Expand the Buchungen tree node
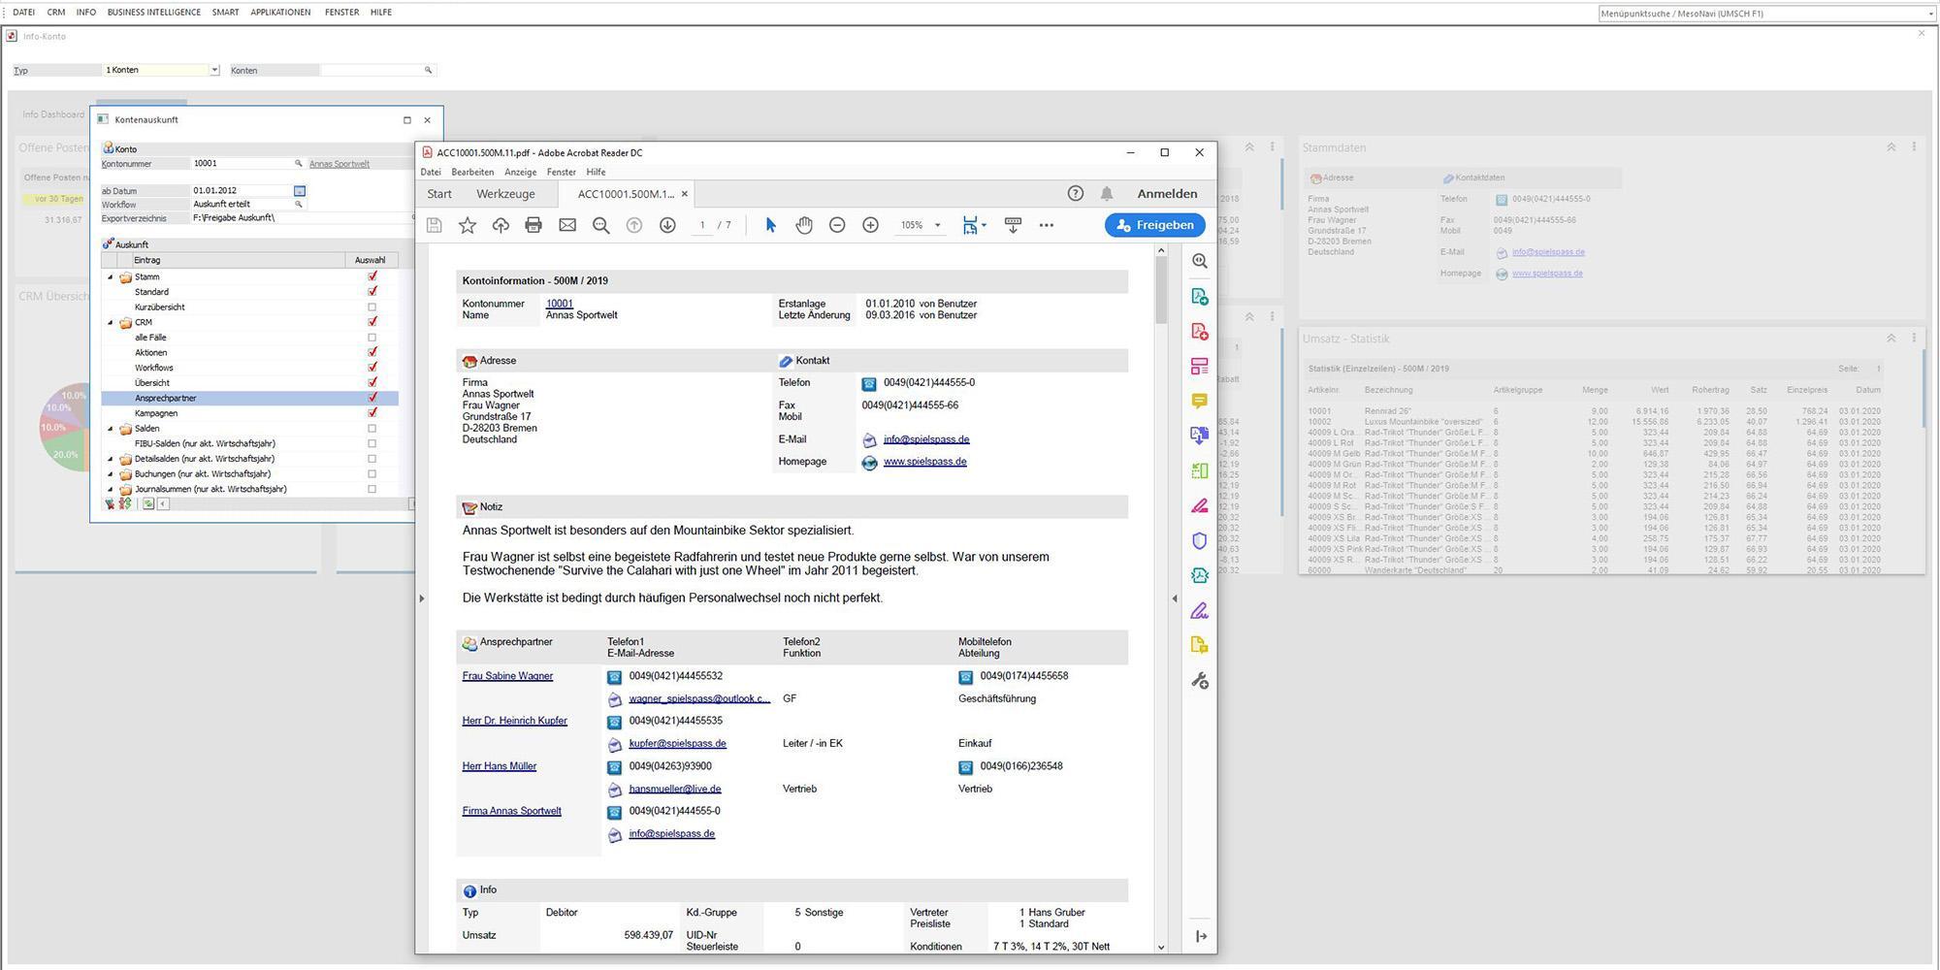1940x970 pixels. 111,474
